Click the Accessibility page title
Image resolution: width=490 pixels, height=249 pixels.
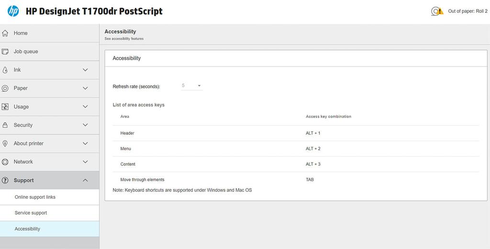click(120, 32)
